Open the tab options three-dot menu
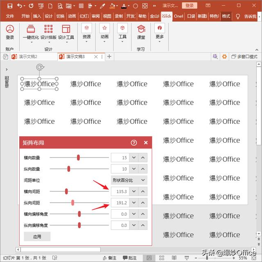This screenshot has height=262, width=262. (x=102, y=57)
